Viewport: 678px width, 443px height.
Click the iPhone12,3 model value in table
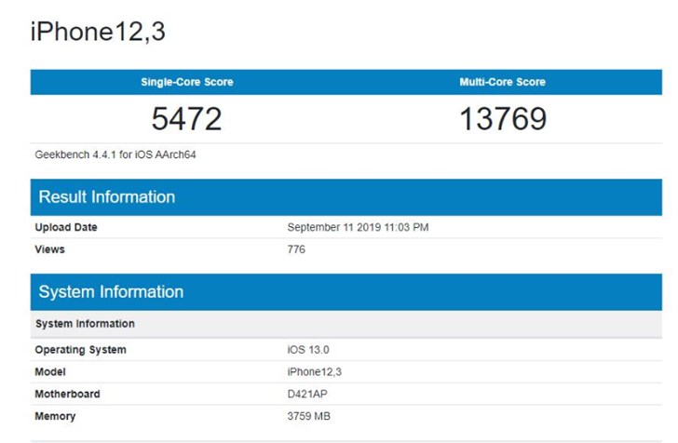point(315,372)
